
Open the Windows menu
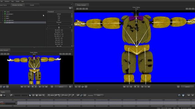7,1
